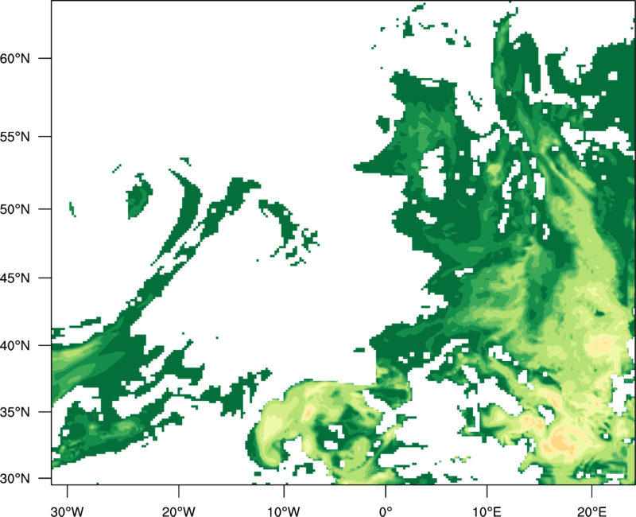Click the 50°N latitude label

pos(15,209)
